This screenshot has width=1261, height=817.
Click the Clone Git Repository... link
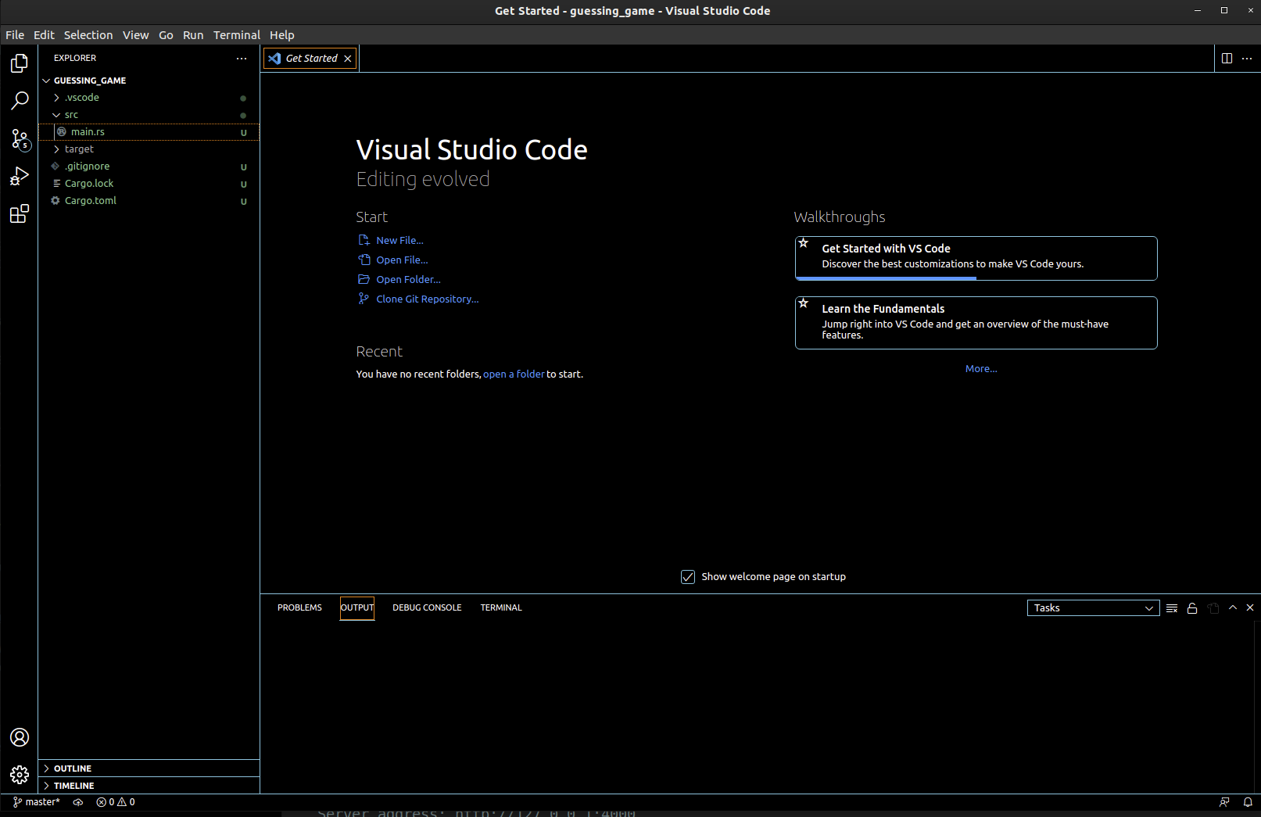428,299
